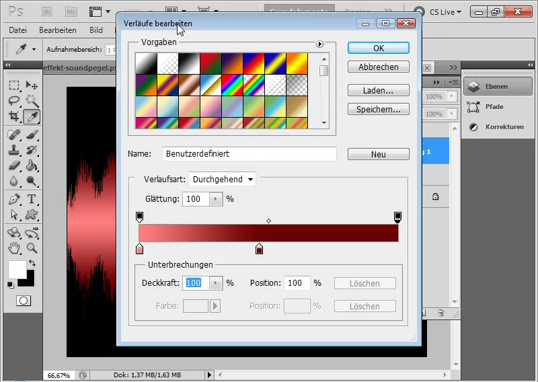The image size is (538, 382).
Task: Open the Ebenen panel
Action: (x=498, y=87)
